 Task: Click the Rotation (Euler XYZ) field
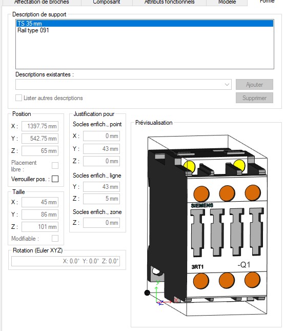(x=66, y=261)
